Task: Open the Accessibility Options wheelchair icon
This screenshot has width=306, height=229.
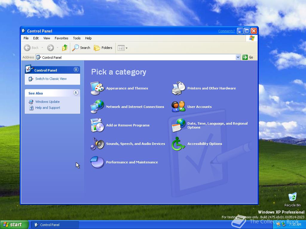Action: (x=178, y=143)
